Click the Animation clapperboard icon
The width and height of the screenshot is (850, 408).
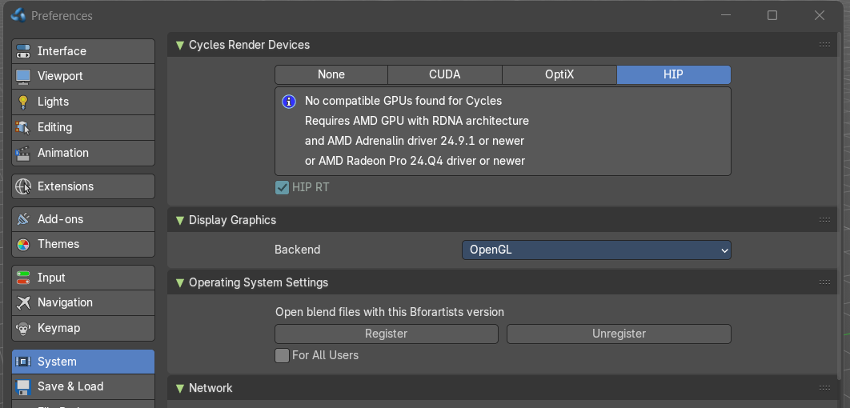pyautogui.click(x=23, y=153)
